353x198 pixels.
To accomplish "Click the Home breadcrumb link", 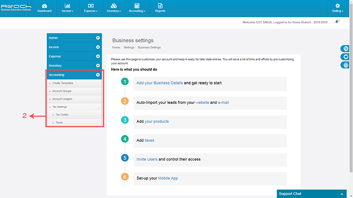I will pos(116,48).
